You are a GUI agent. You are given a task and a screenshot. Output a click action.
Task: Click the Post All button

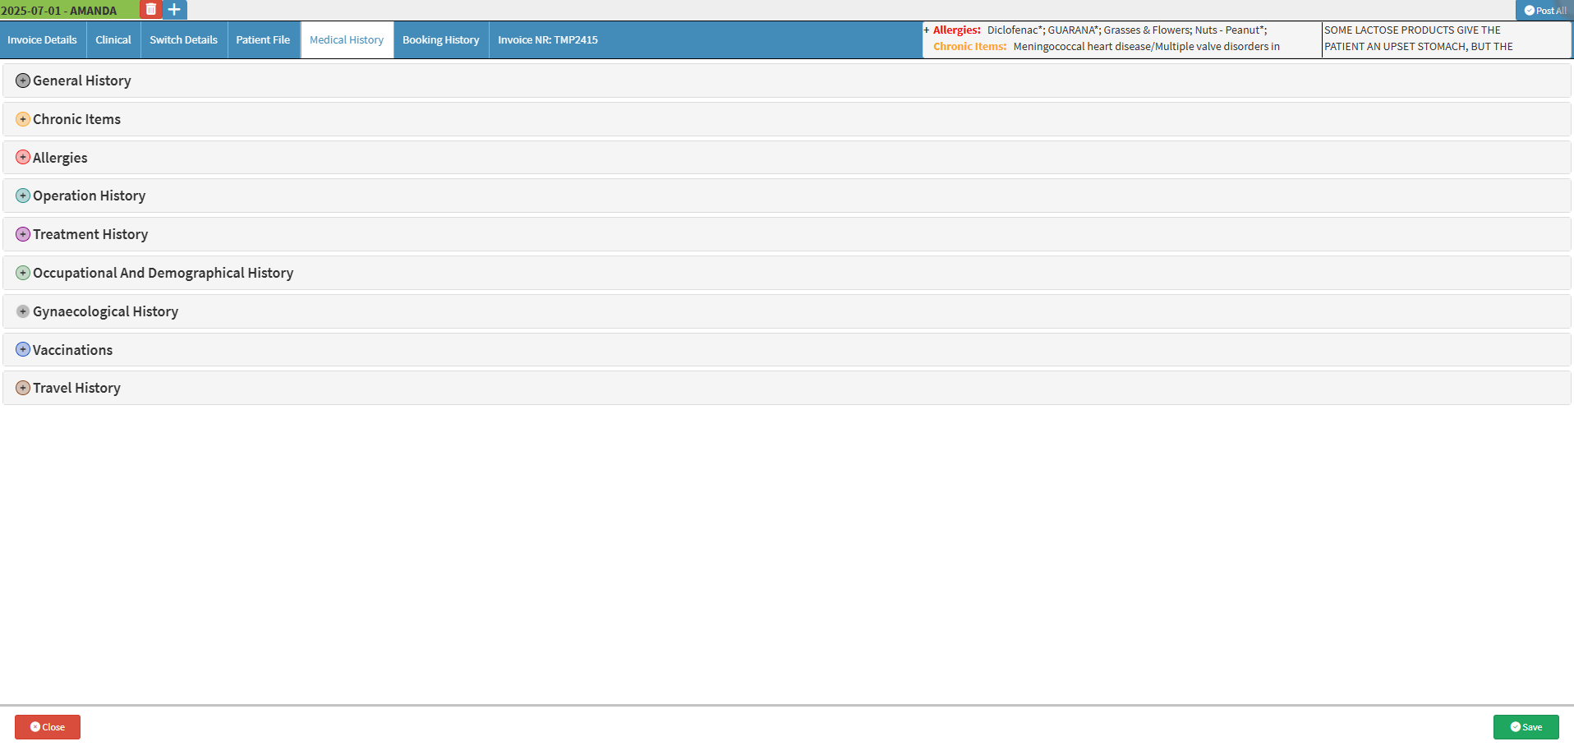pyautogui.click(x=1544, y=11)
